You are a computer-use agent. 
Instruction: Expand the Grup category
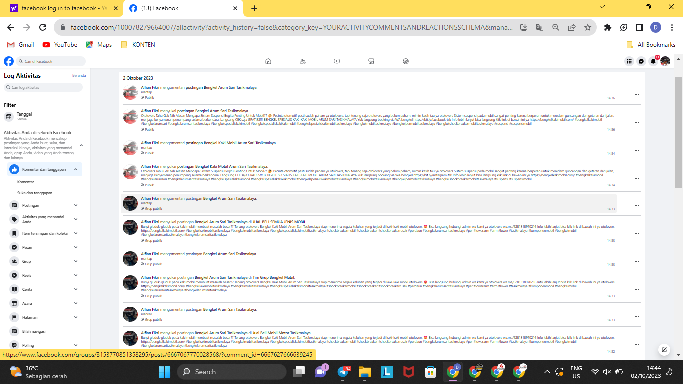point(76,261)
